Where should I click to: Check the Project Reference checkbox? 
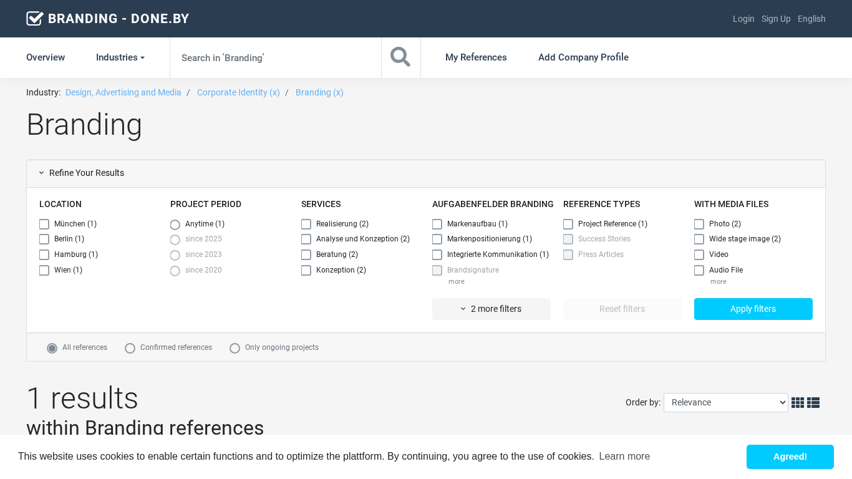pyautogui.click(x=568, y=224)
